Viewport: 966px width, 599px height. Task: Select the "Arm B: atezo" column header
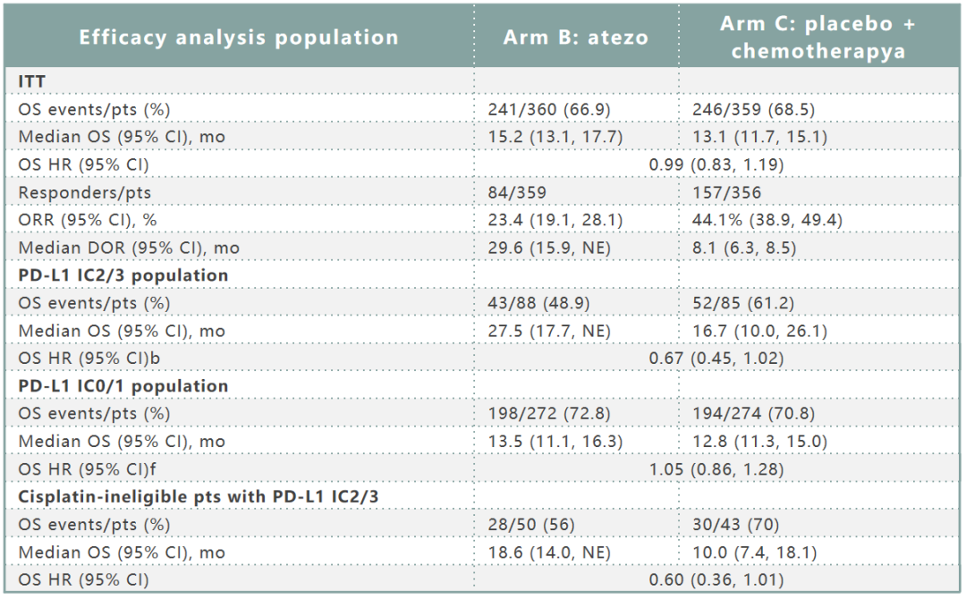(575, 38)
